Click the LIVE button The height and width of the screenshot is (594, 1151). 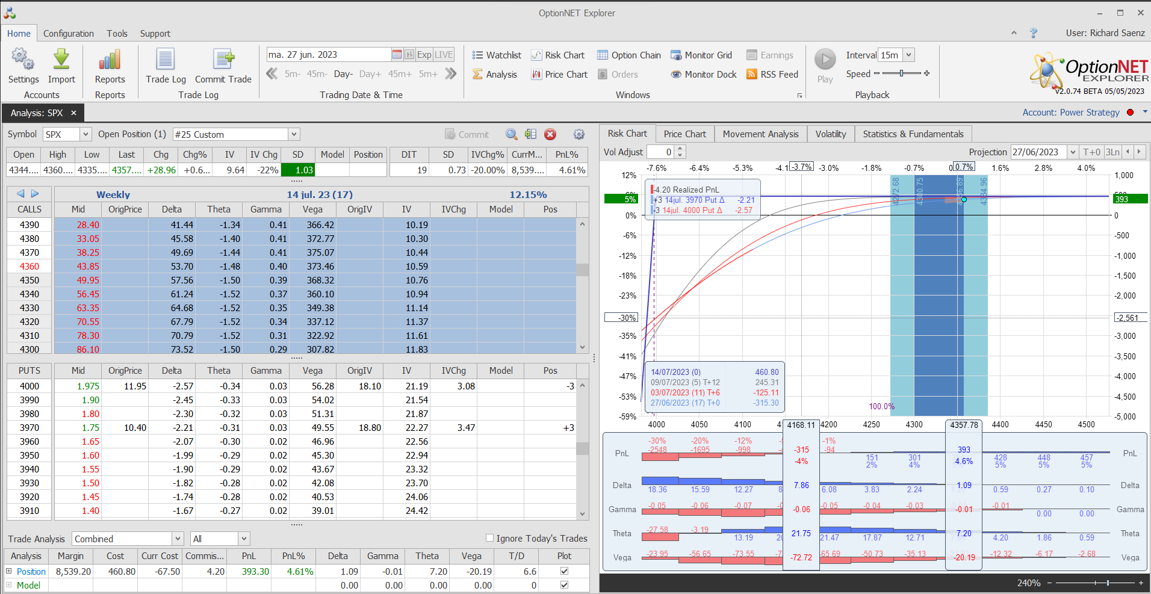pos(444,55)
